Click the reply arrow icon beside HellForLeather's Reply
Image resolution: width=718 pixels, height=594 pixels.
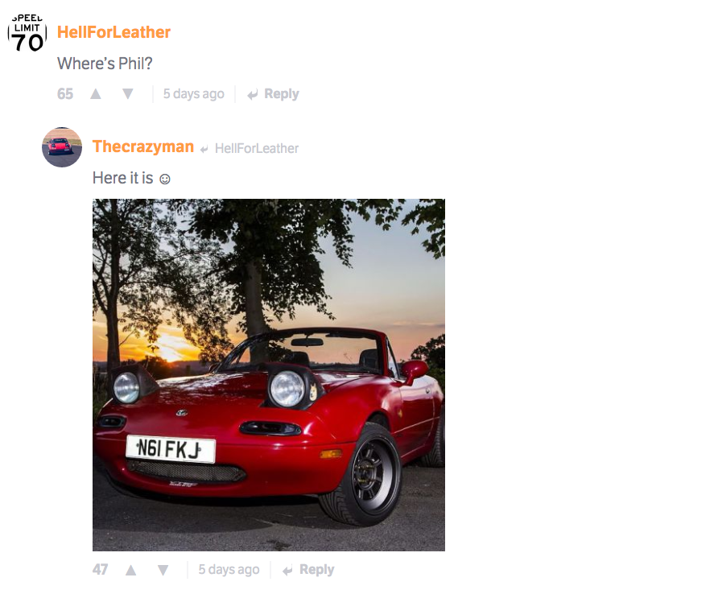click(x=253, y=95)
